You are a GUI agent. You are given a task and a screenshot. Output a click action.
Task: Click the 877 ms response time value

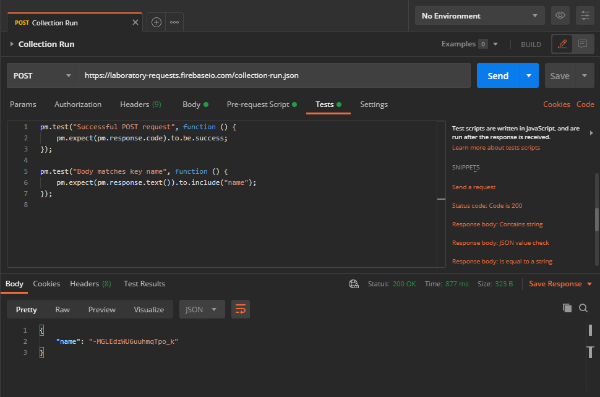coord(457,284)
